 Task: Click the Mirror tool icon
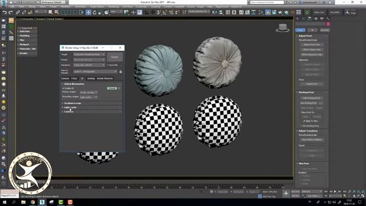pos(214,13)
